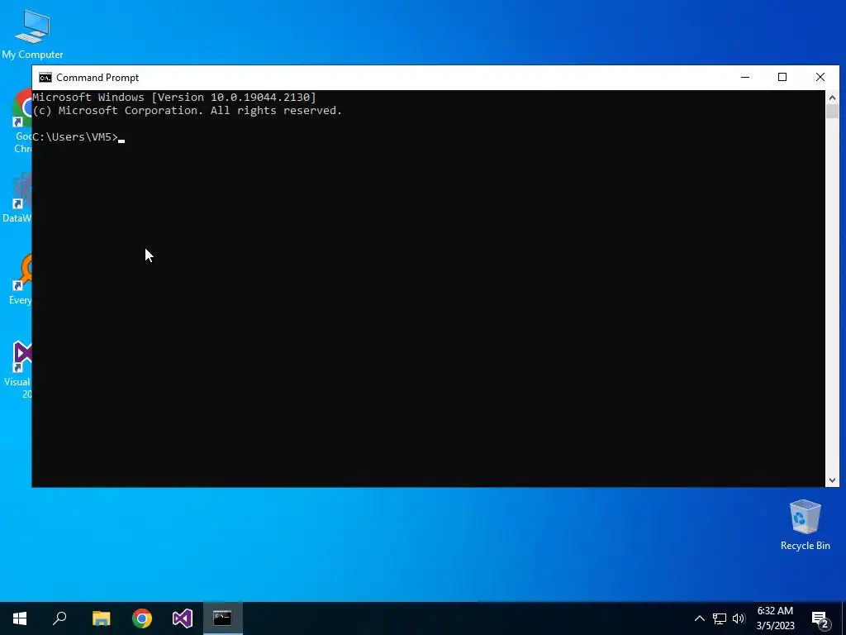The height and width of the screenshot is (635, 846).
Task: Click the Command Prompt title bar system icon
Action: point(45,78)
